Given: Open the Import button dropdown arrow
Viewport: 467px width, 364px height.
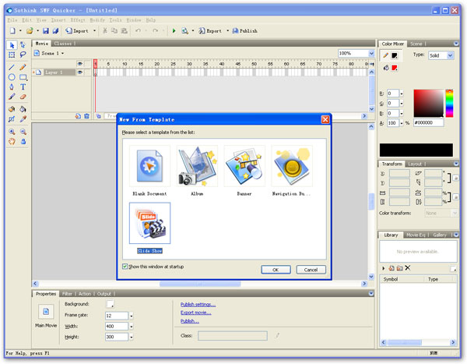Looking at the screenshot, I should click(x=95, y=30).
